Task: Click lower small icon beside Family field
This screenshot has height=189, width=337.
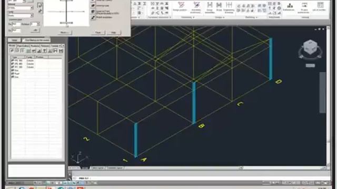Action: tap(40, 11)
